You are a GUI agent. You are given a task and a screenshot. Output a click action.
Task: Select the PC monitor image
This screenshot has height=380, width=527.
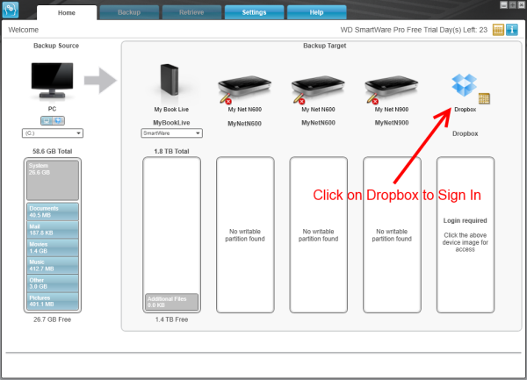pyautogui.click(x=52, y=80)
